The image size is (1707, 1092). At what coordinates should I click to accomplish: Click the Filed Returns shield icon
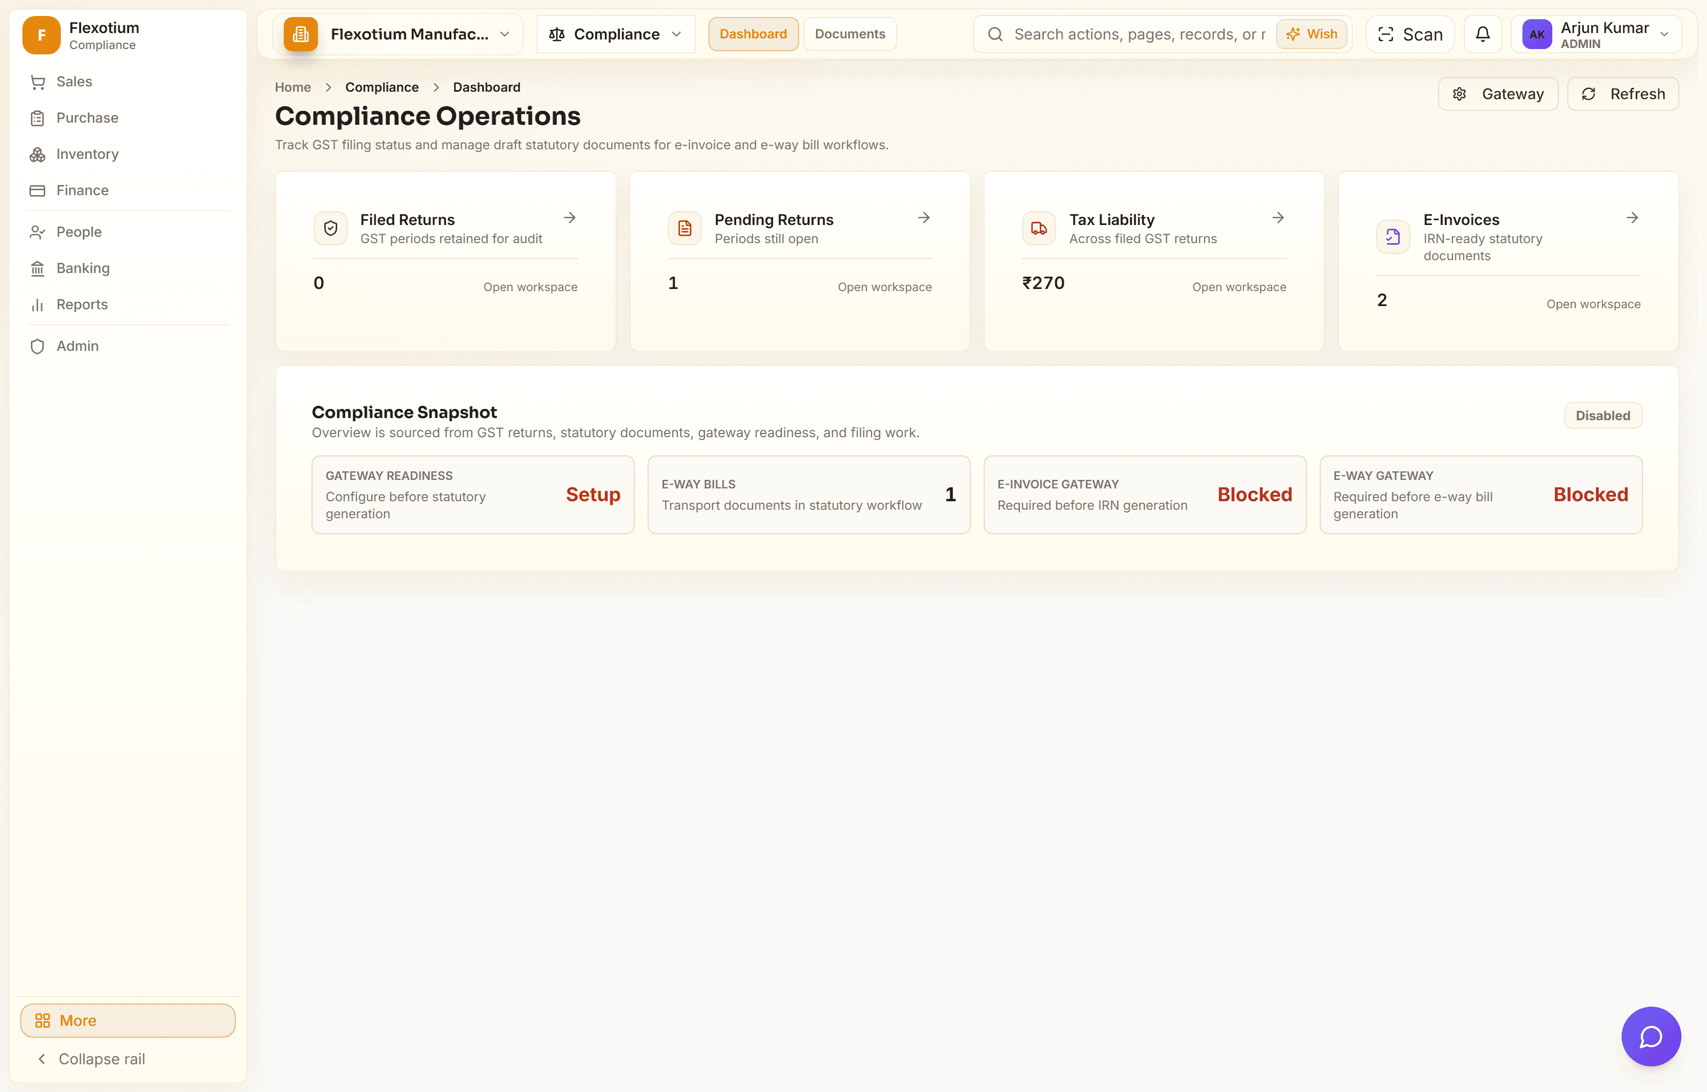coord(331,228)
